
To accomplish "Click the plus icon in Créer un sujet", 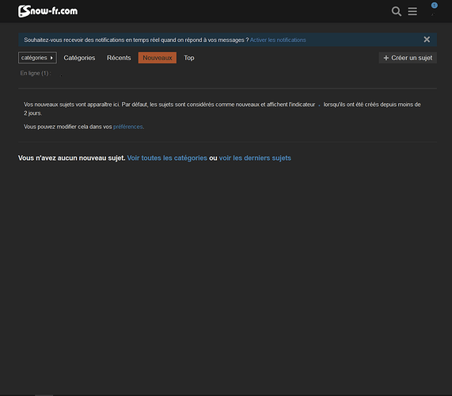I will click(x=386, y=58).
